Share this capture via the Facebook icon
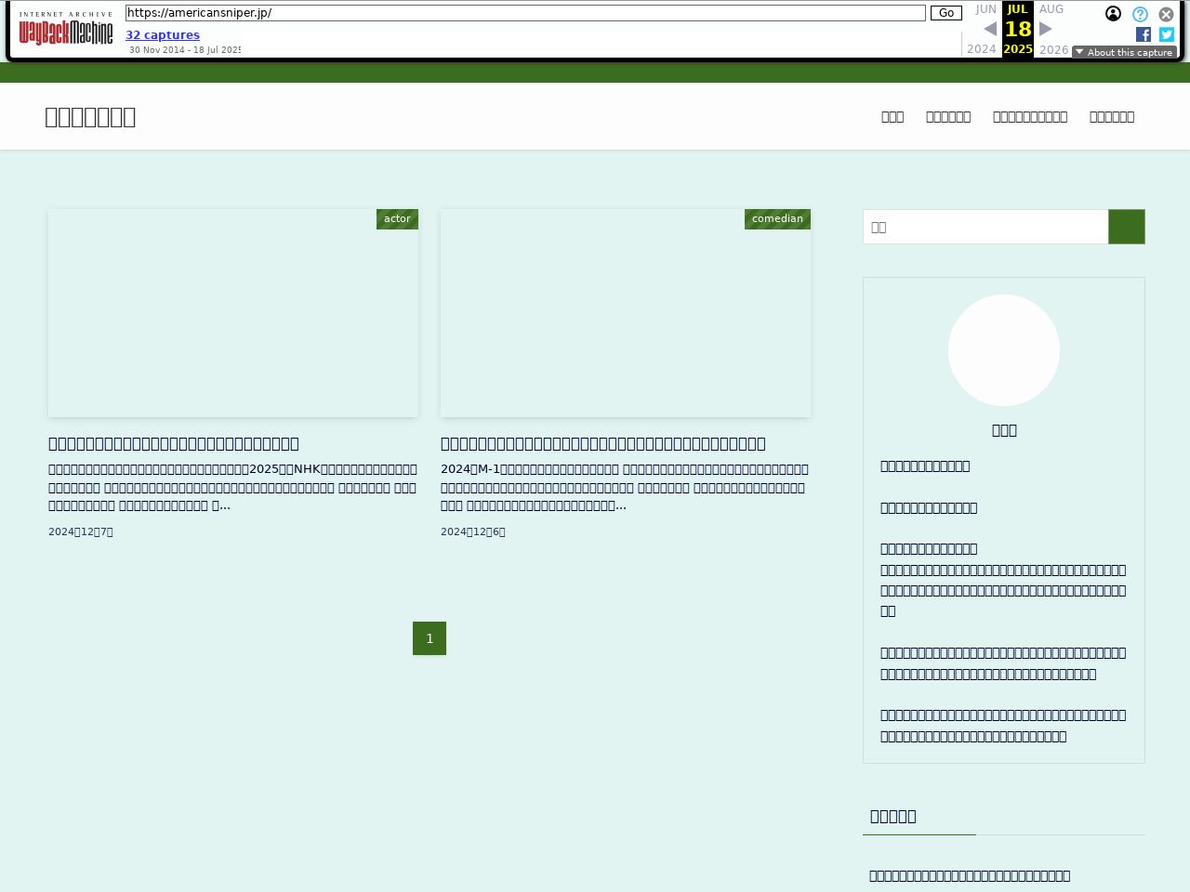The width and height of the screenshot is (1190, 892). (x=1144, y=34)
